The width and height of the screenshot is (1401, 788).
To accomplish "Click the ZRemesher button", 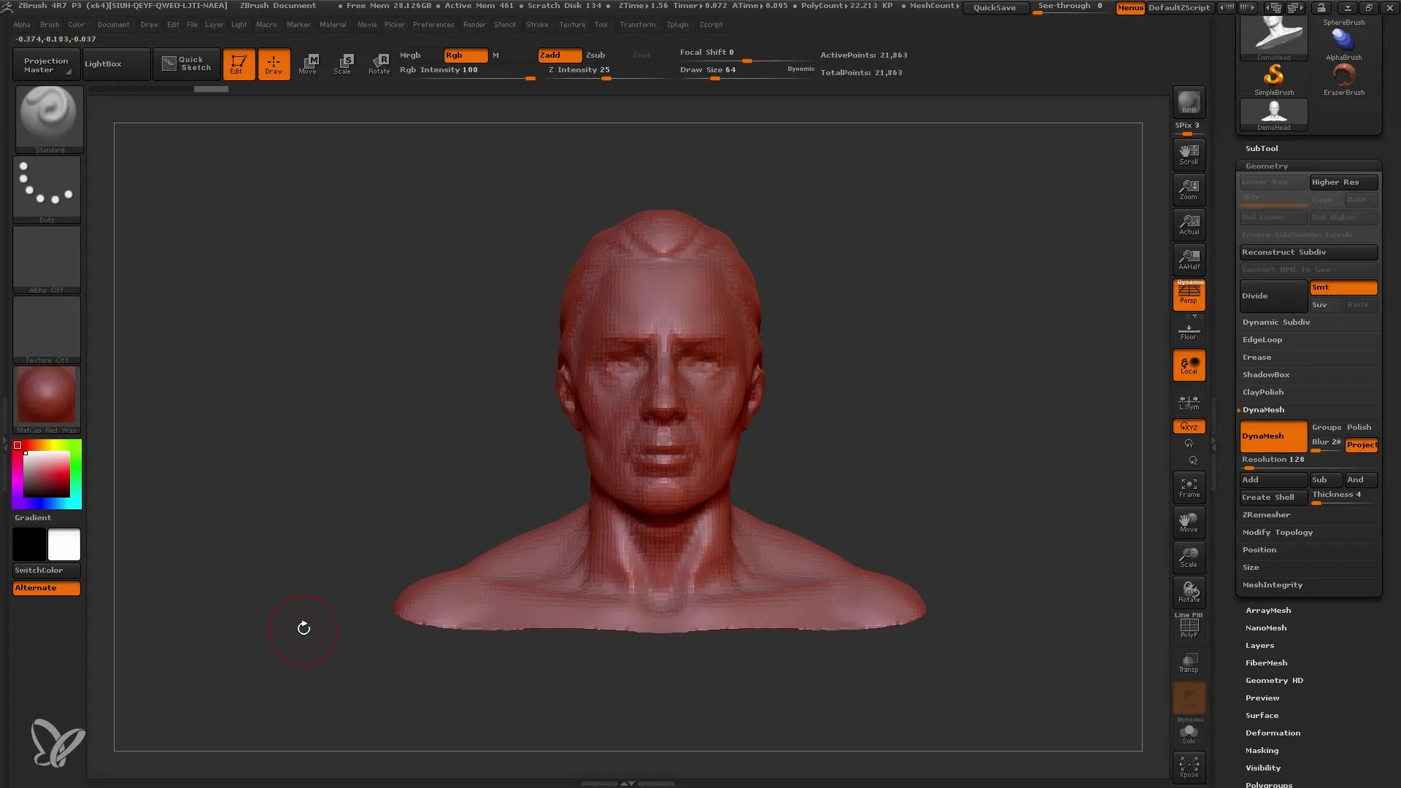I will [1266, 514].
